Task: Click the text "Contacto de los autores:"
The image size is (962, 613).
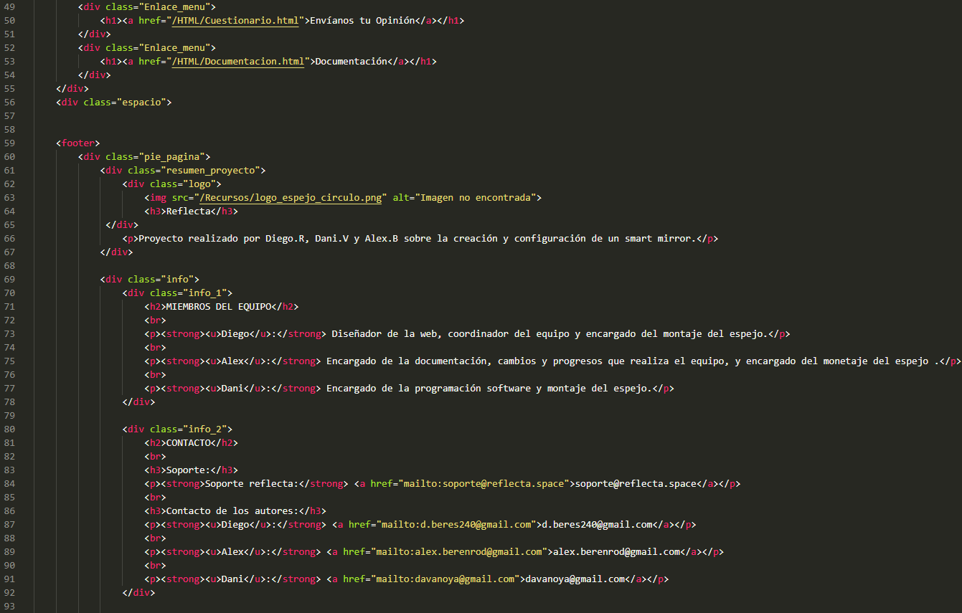Action: point(232,511)
